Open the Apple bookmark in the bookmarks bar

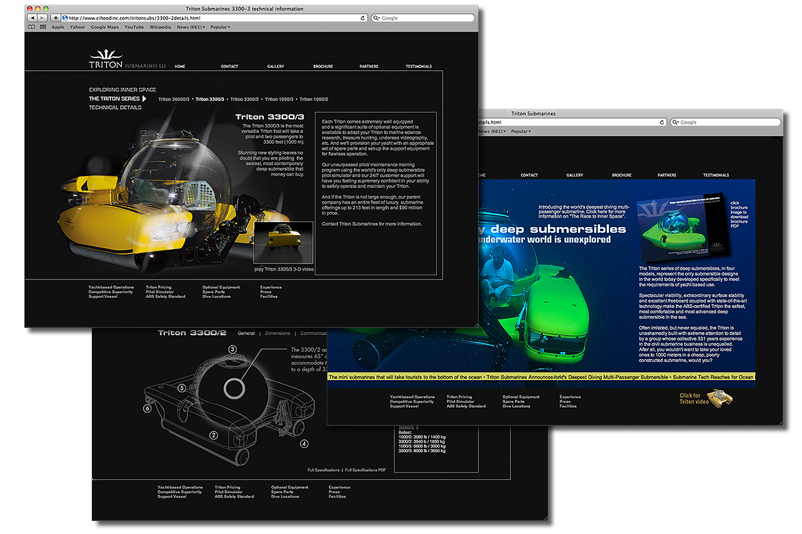pos(58,27)
